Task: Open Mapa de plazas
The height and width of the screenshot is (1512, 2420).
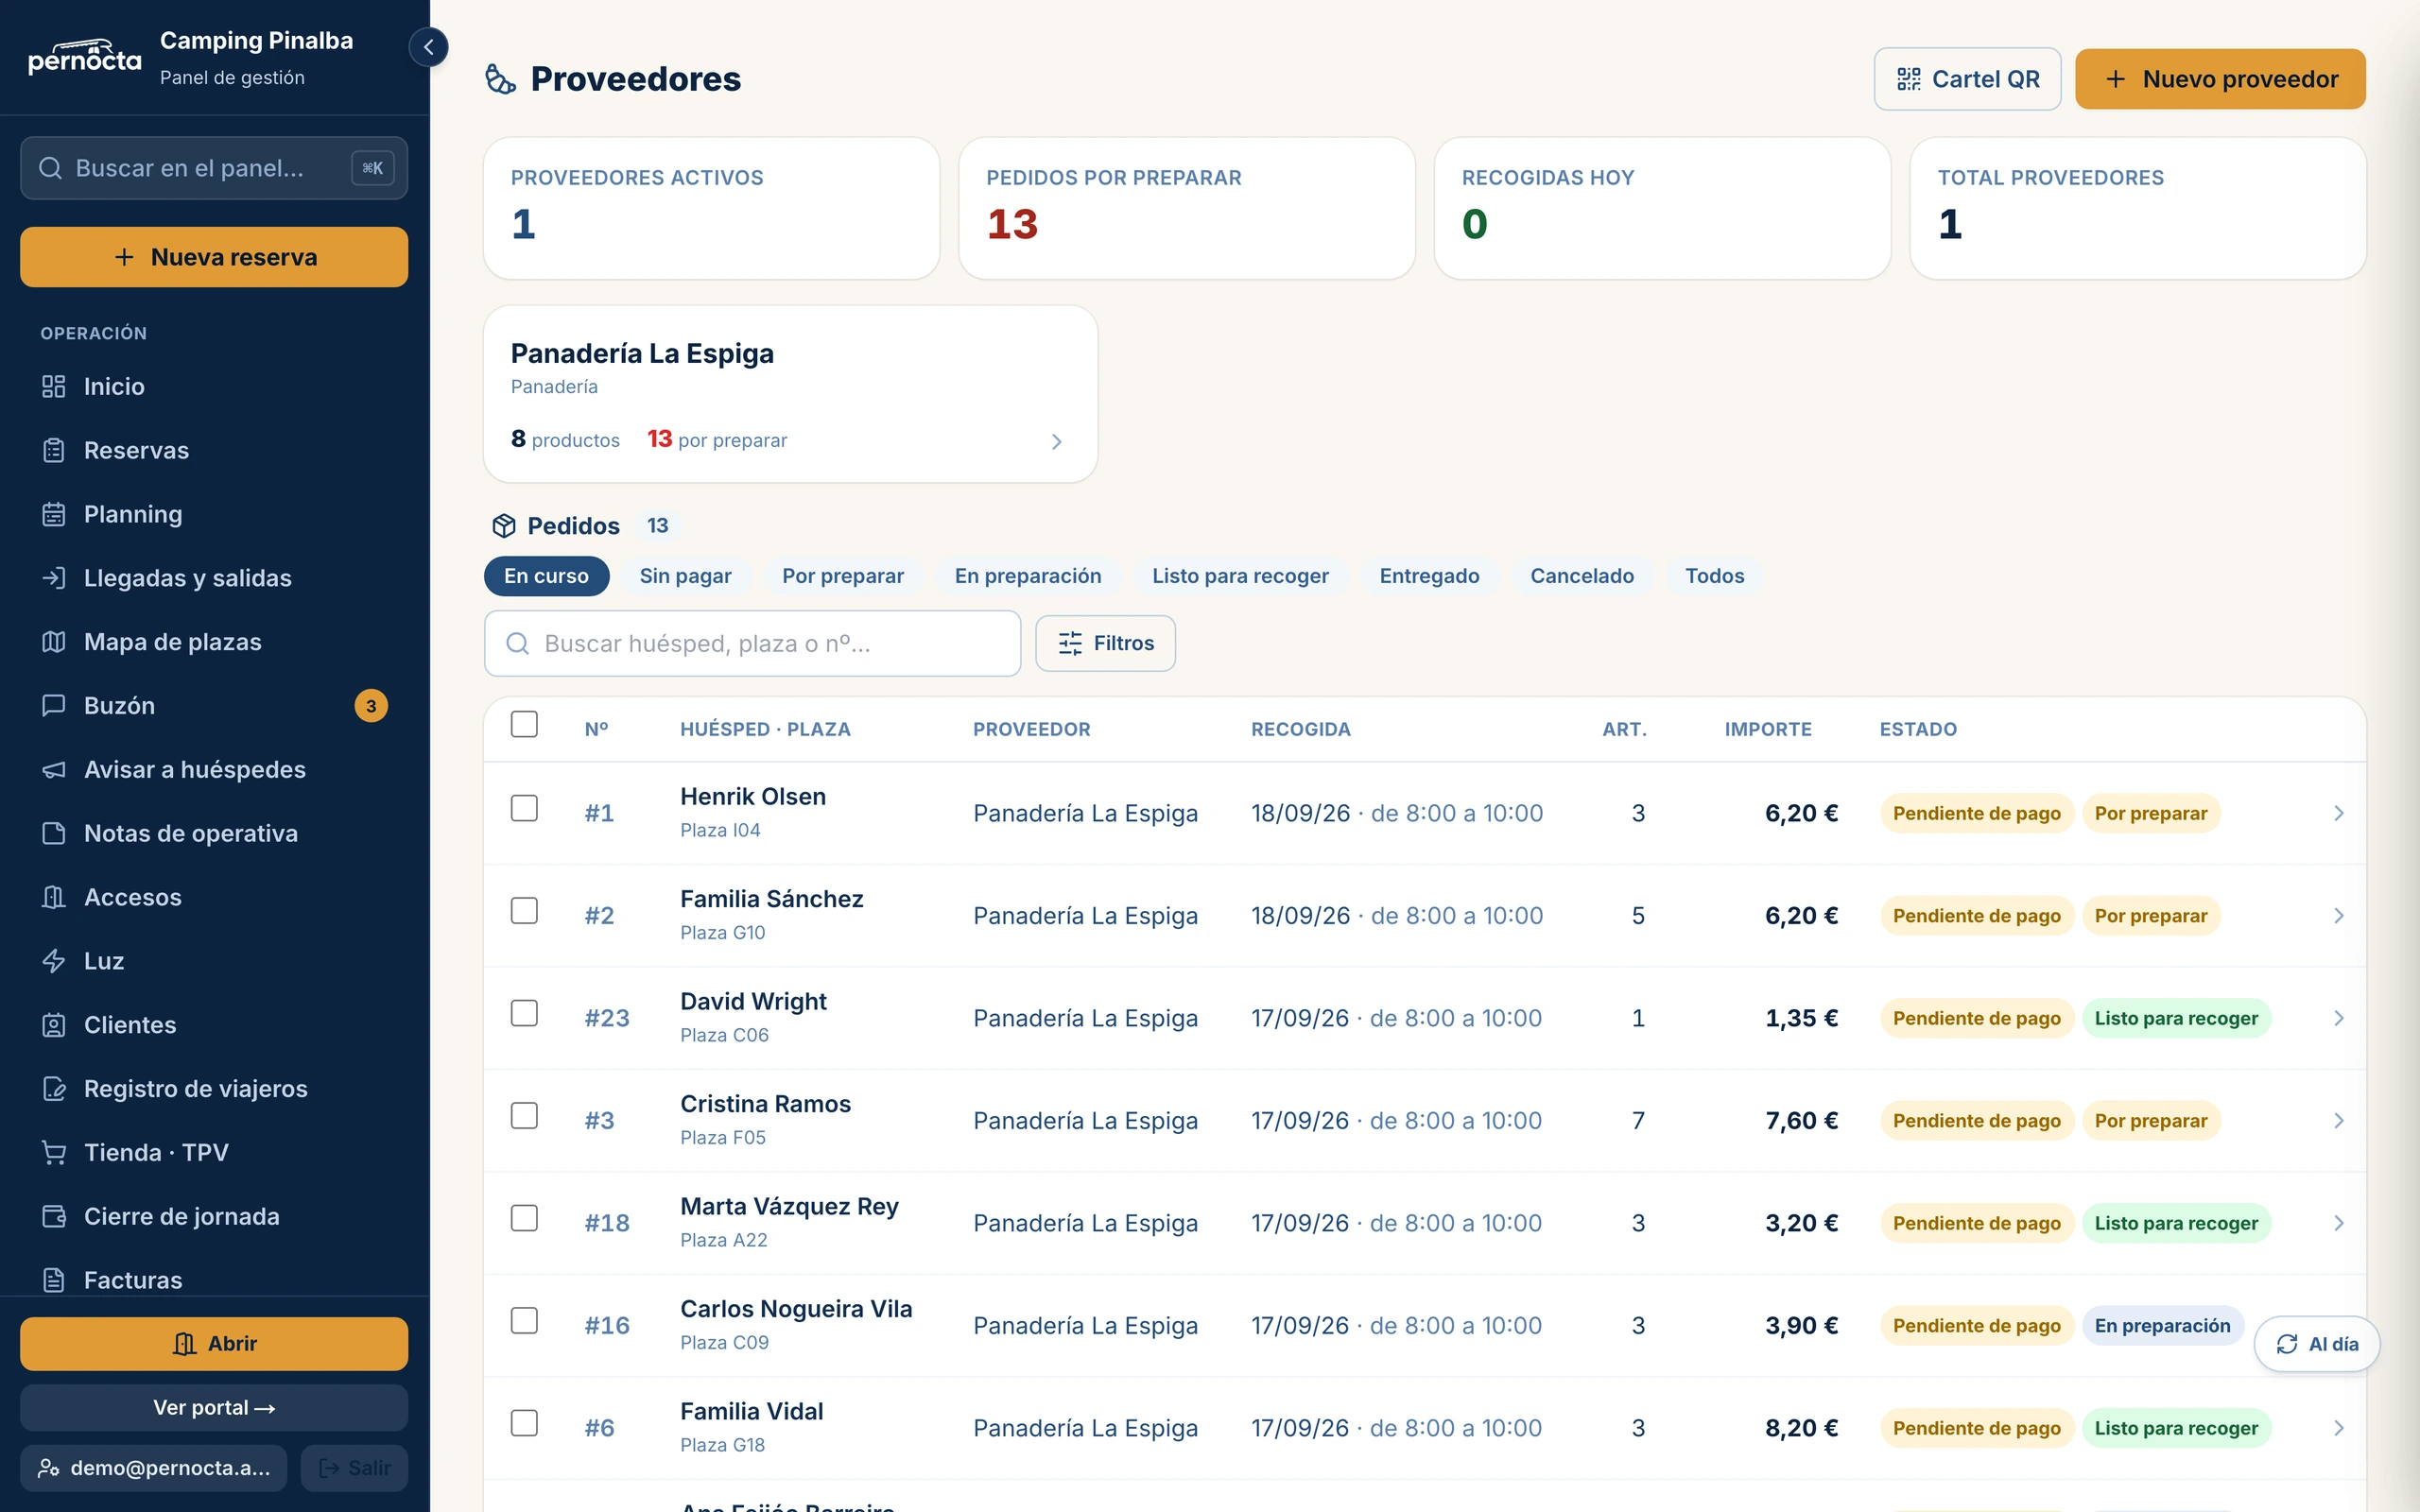Action: coord(214,642)
